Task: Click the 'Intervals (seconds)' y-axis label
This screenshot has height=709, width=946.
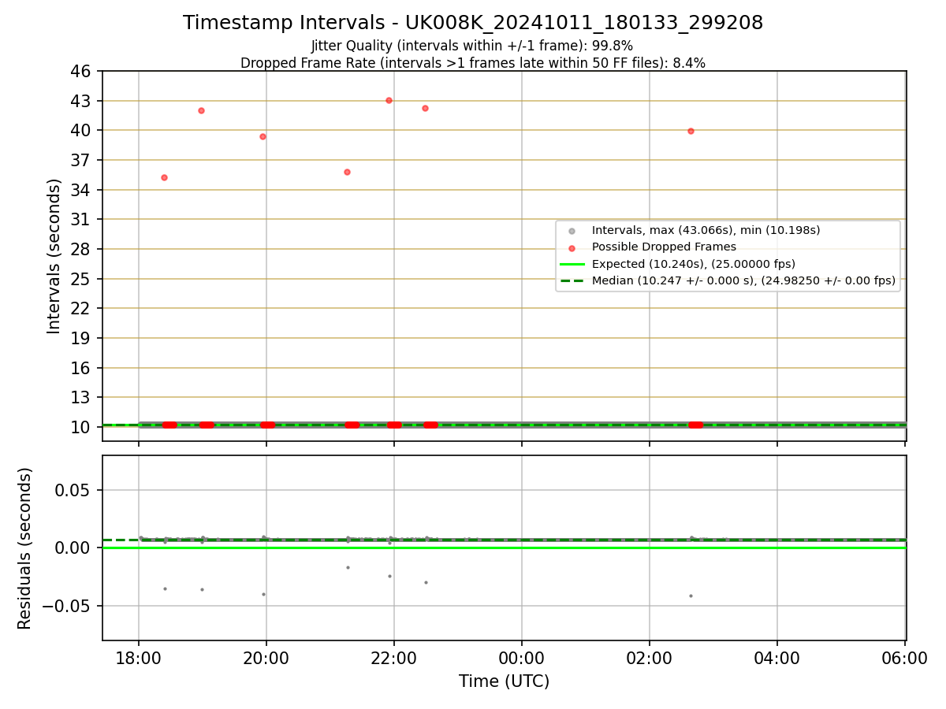Action: [54, 256]
